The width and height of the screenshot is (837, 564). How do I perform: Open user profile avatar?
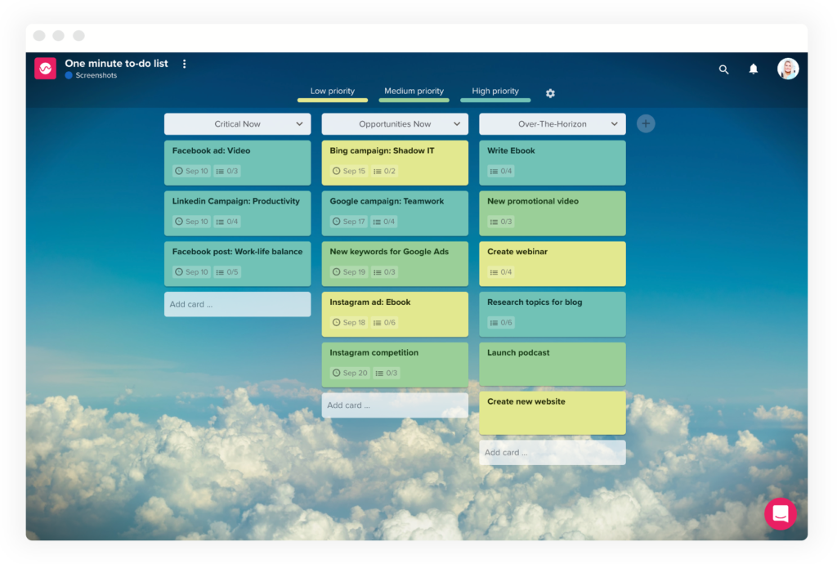tap(788, 69)
